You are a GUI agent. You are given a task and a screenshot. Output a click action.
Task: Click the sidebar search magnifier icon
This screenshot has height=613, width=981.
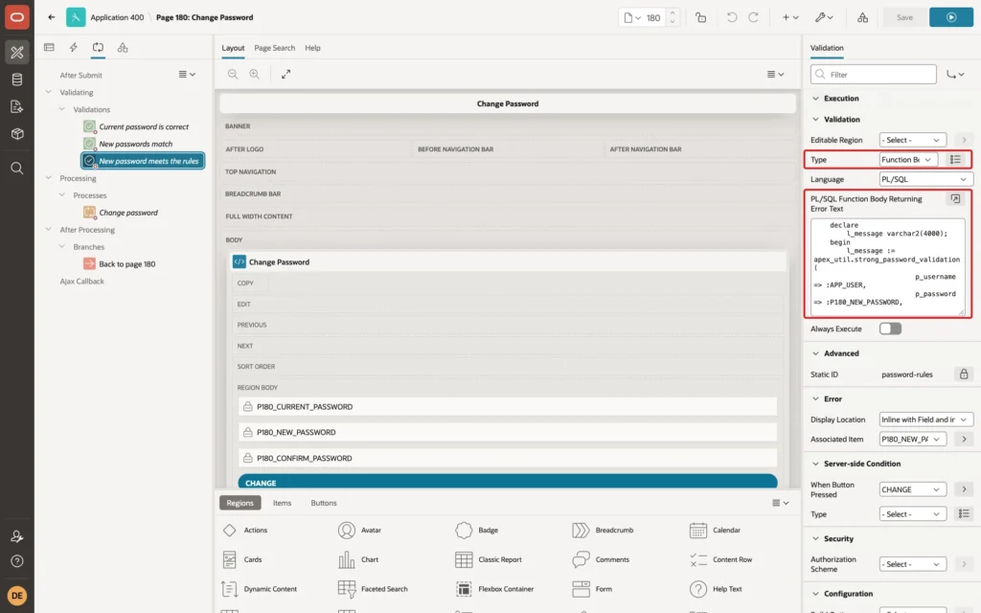[17, 169]
